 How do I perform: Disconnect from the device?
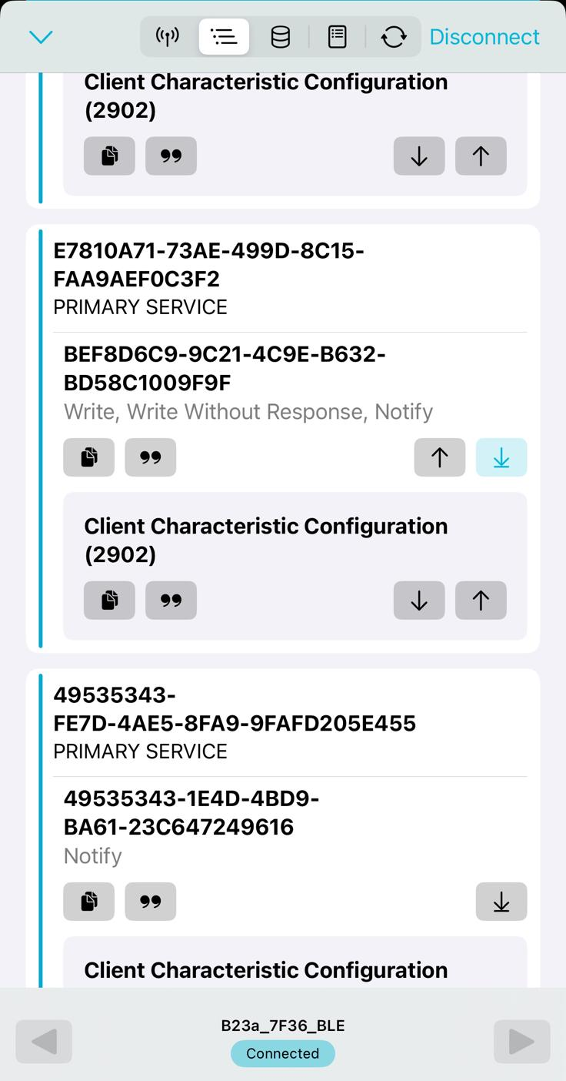coord(484,37)
